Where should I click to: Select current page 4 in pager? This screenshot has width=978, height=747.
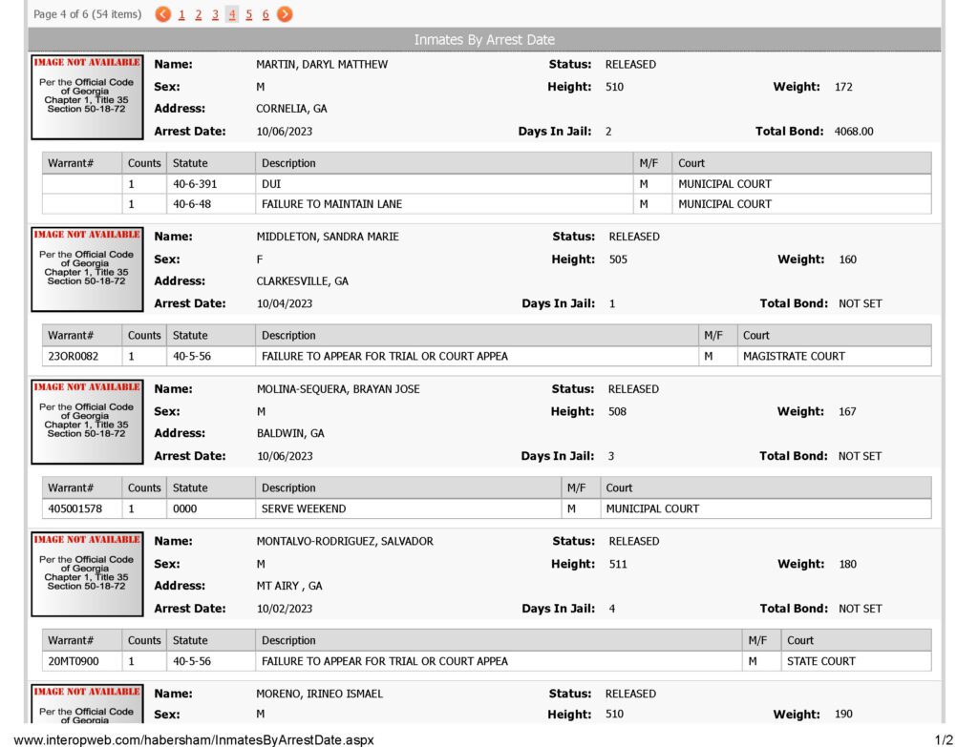pyautogui.click(x=232, y=14)
